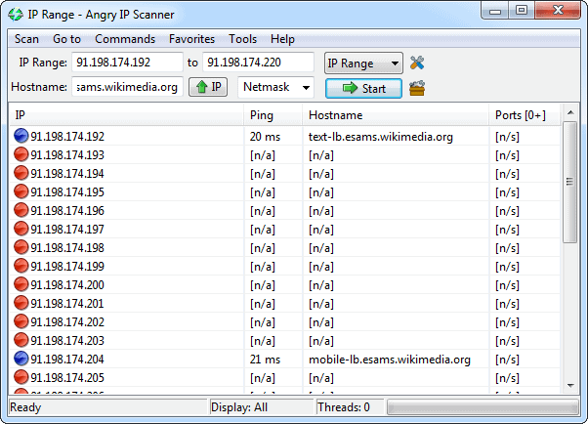Click hostname [n/a] cell for 91.198.174.205
The width and height of the screenshot is (588, 424).
click(x=321, y=378)
